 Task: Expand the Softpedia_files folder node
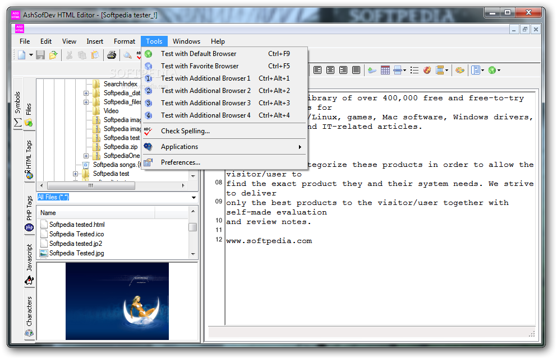point(86,102)
